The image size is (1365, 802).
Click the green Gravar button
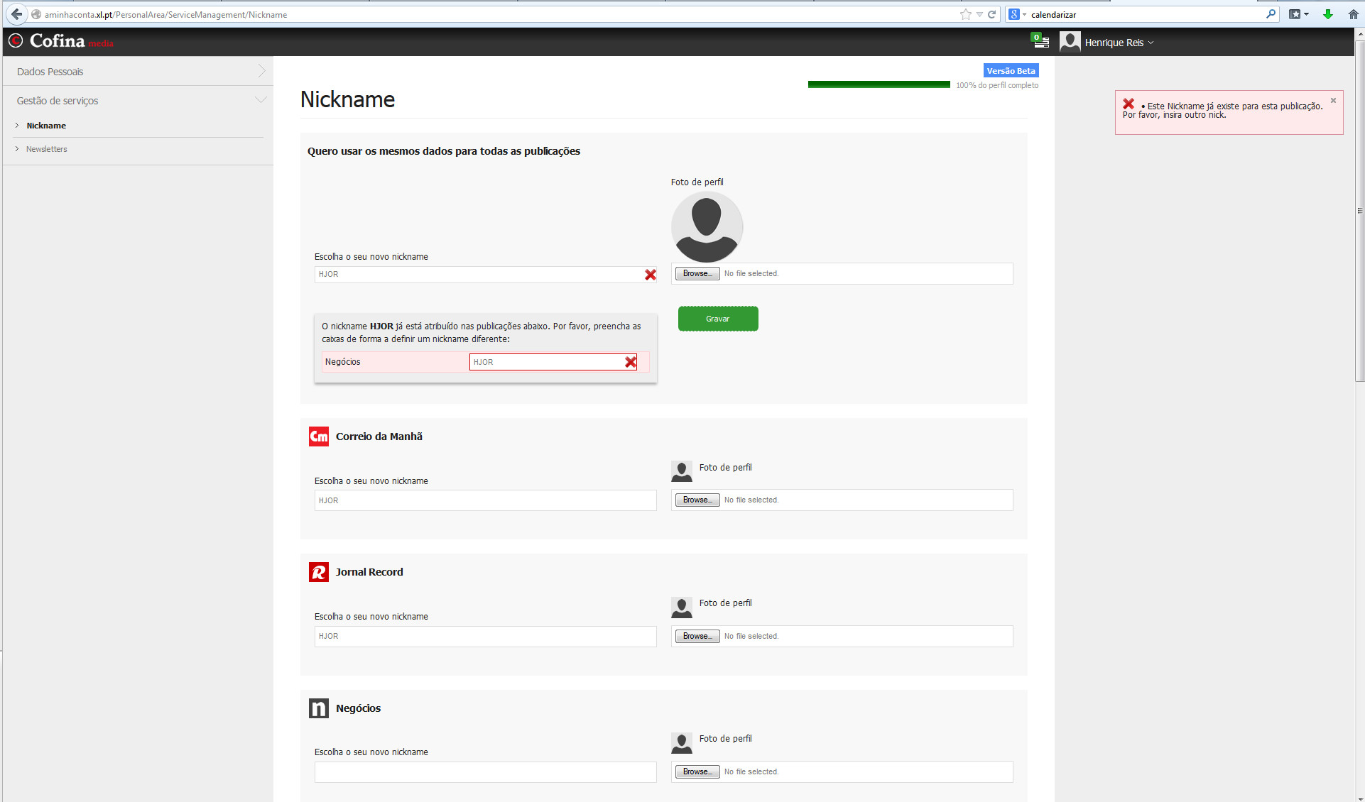click(717, 319)
